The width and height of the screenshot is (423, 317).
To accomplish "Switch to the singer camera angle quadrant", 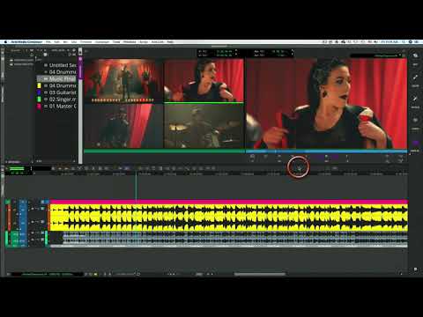I will tap(204, 80).
